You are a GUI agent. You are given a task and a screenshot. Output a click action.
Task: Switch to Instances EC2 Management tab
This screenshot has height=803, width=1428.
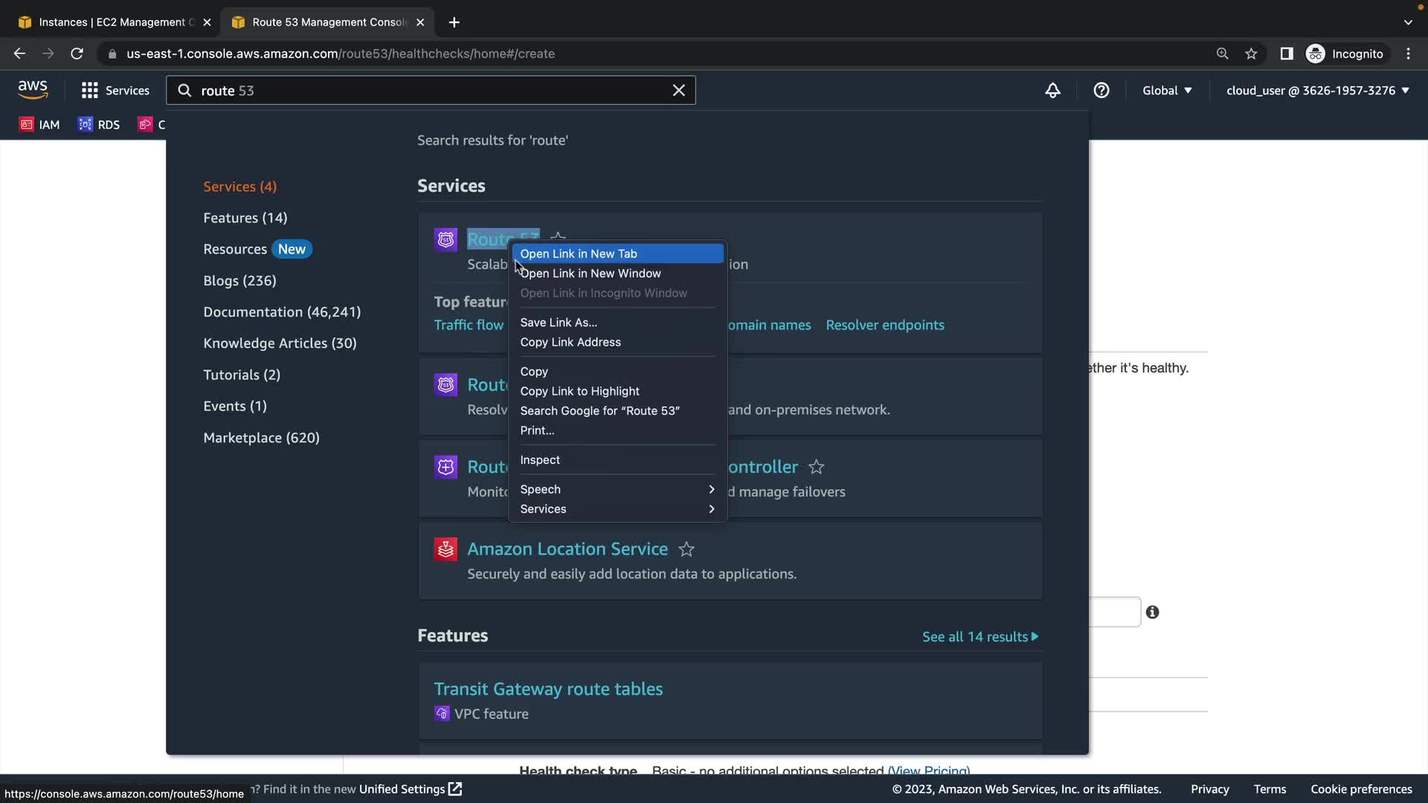click(x=112, y=22)
